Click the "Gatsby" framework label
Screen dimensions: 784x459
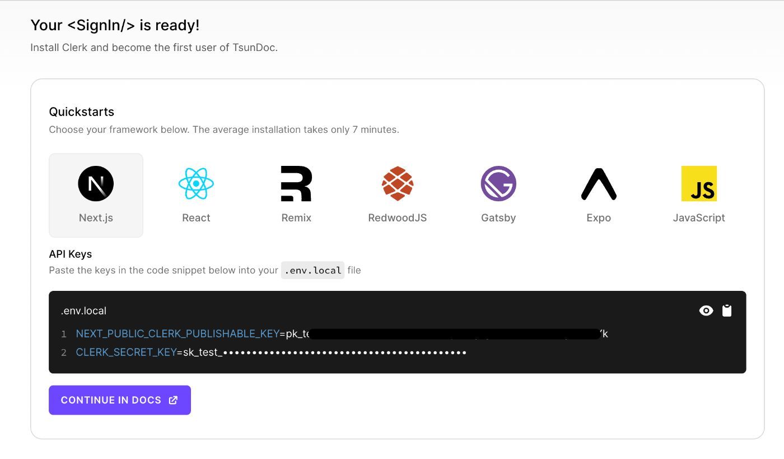[498, 218]
